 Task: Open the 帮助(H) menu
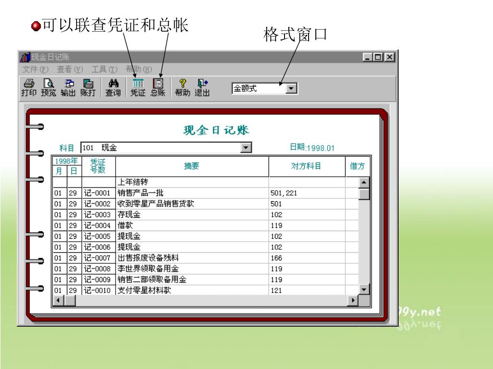click(139, 69)
